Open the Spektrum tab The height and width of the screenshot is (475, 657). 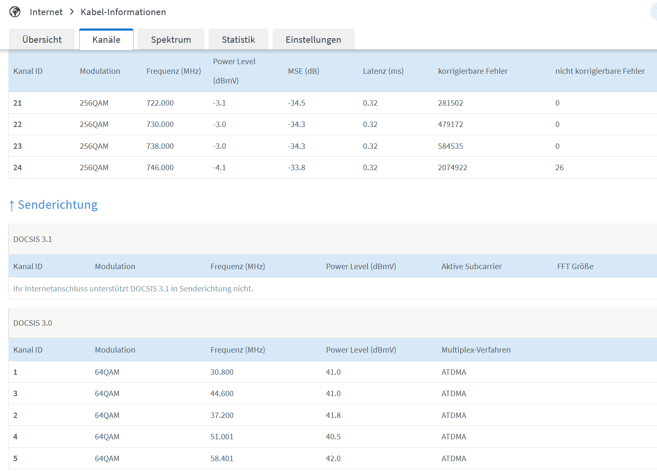click(171, 39)
